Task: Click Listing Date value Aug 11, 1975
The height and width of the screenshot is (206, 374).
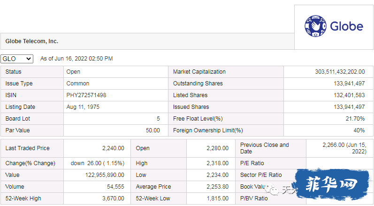Action: coord(83,107)
